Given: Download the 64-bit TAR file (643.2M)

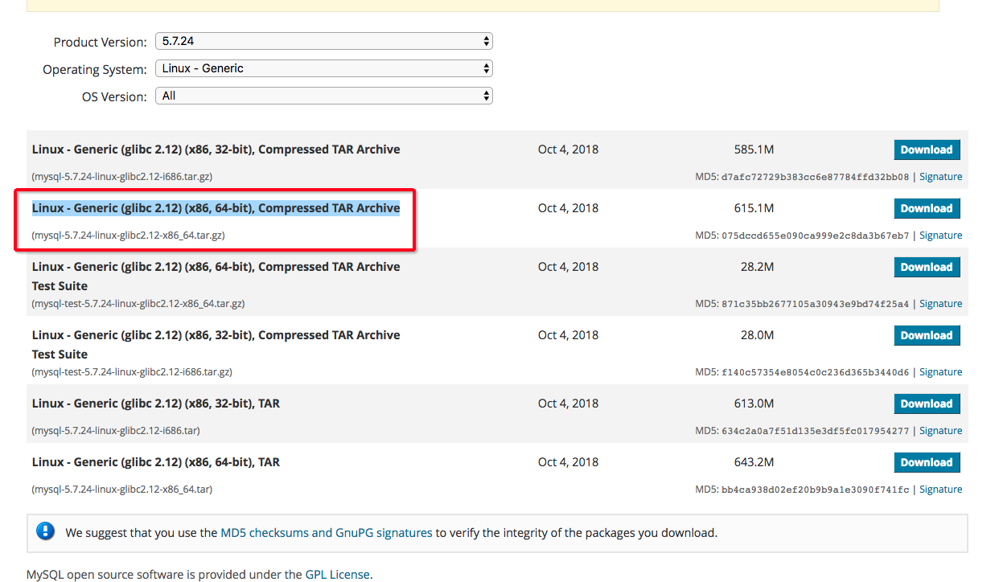Looking at the screenshot, I should click(927, 462).
